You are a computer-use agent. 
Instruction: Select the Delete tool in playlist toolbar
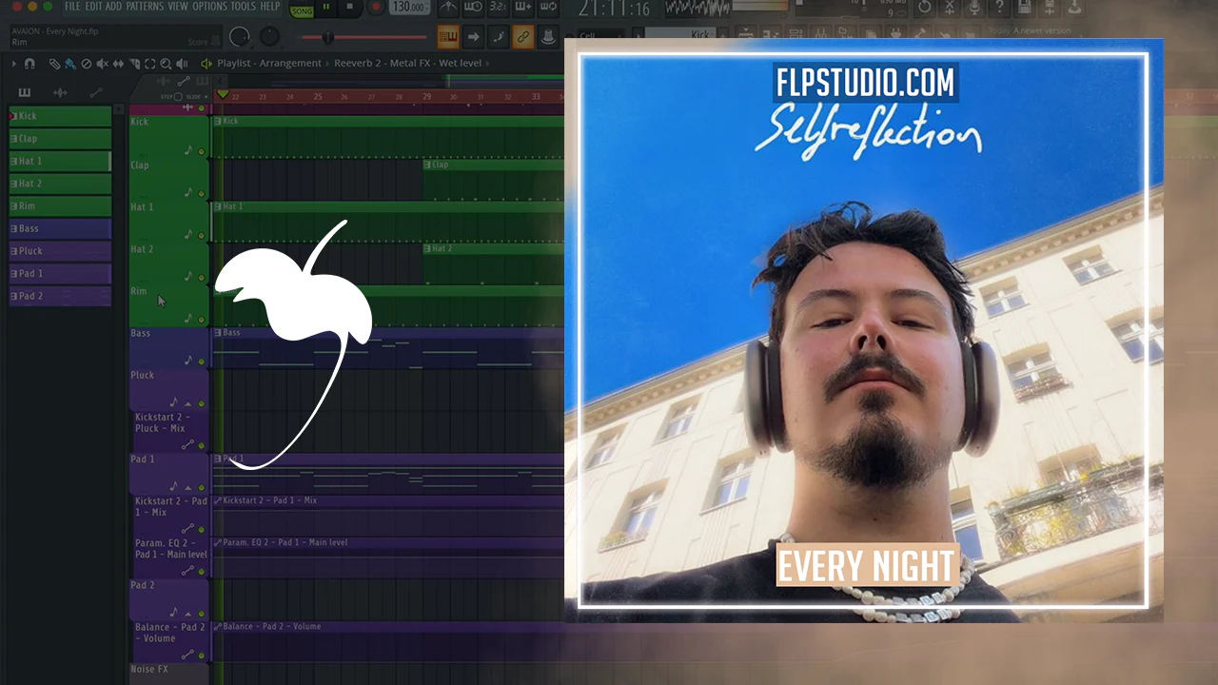click(x=86, y=64)
